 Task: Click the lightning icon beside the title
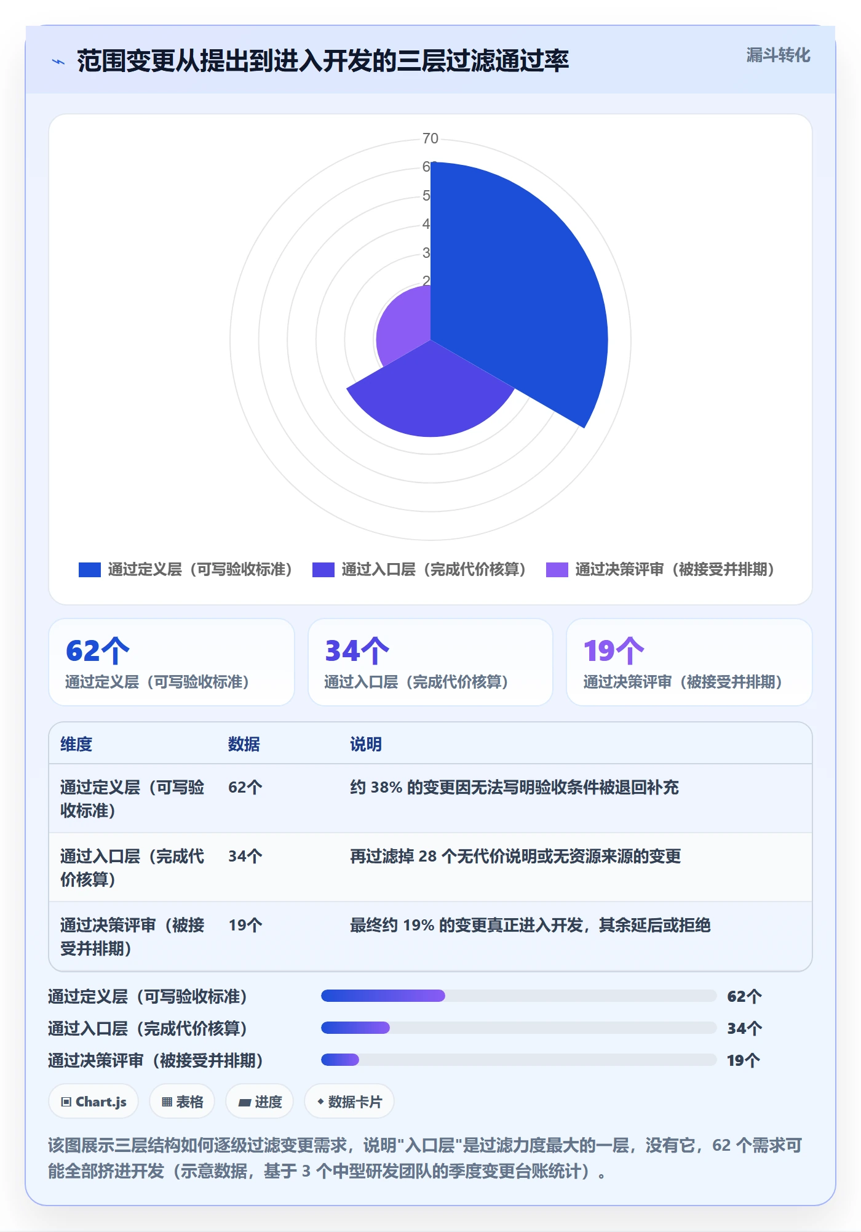[x=58, y=62]
